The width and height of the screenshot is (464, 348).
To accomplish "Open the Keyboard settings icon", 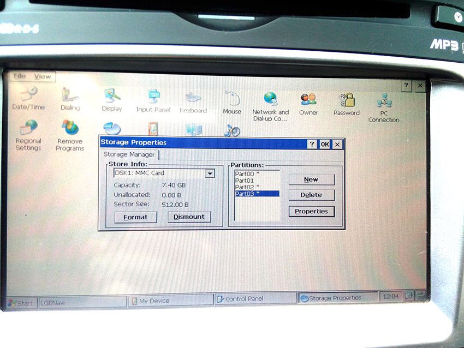I will tap(193, 103).
